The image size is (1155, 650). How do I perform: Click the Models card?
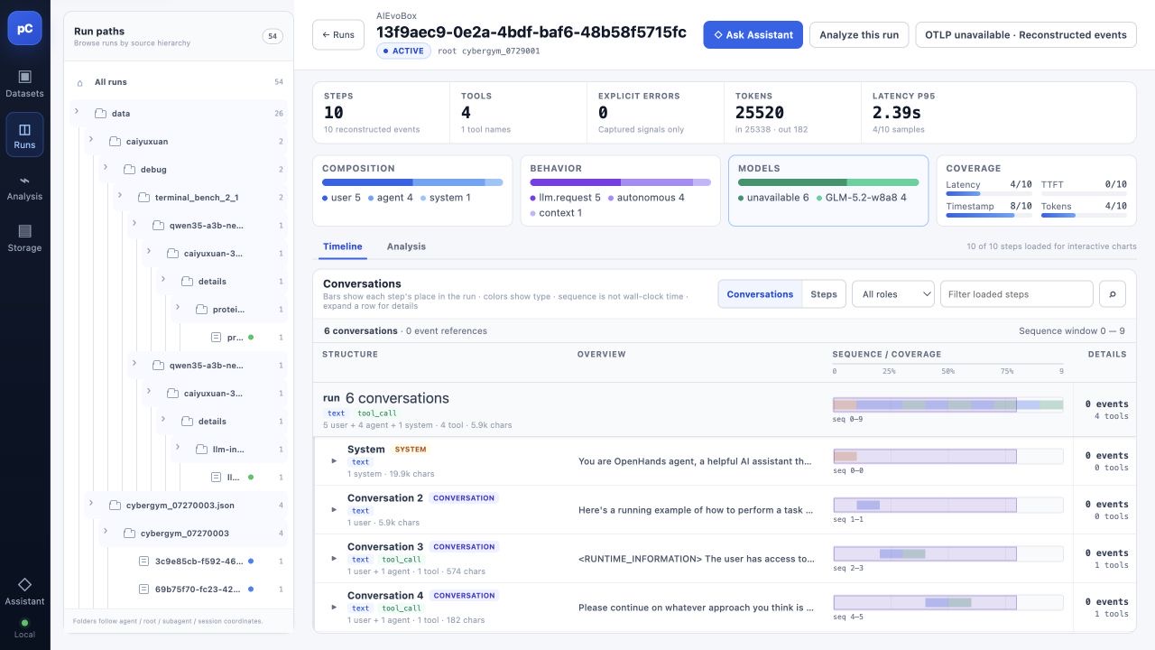coord(828,190)
